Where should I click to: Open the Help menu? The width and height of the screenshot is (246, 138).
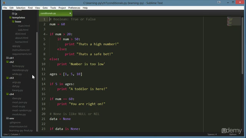click(x=85, y=8)
